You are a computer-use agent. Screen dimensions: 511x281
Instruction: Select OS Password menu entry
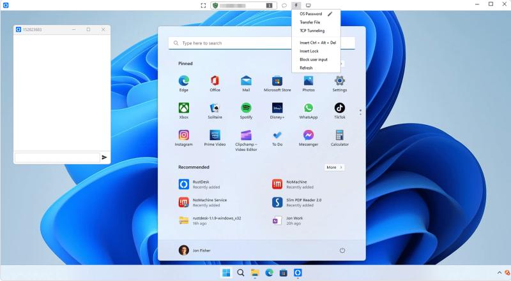click(x=311, y=14)
